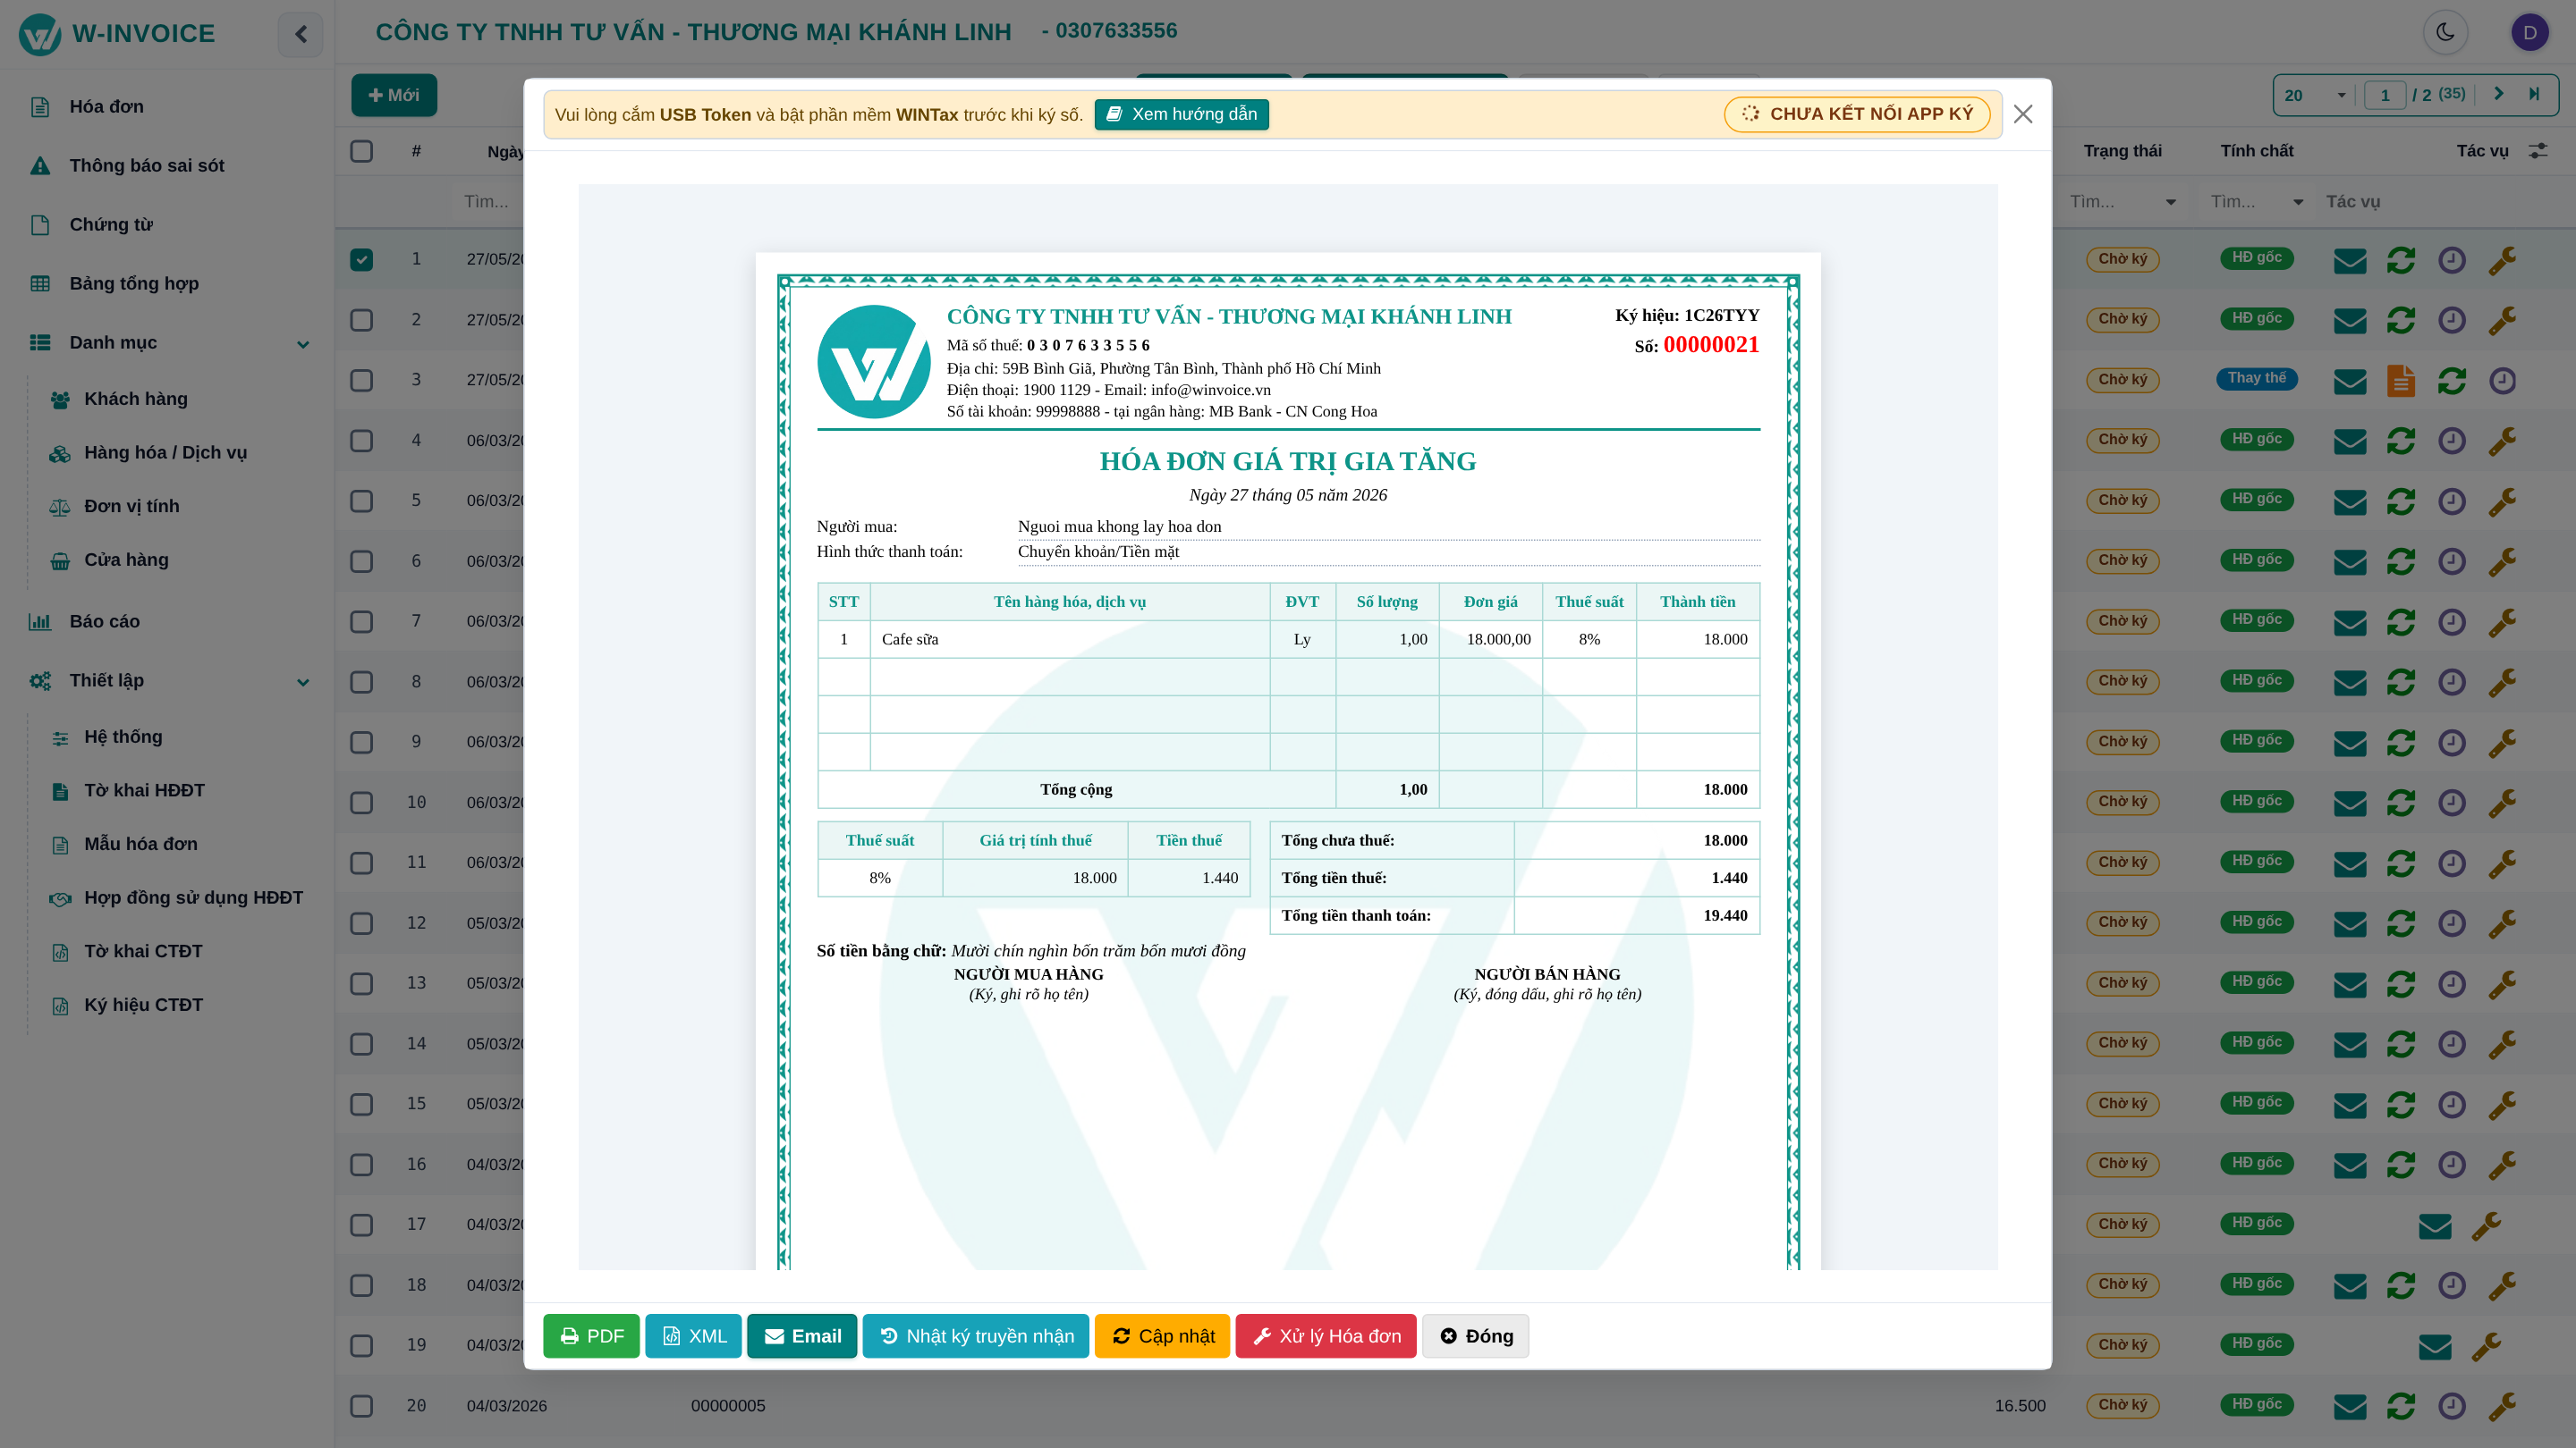Check the checkbox for row 14
Screen dimensions: 2576x1448
(x=362, y=1043)
